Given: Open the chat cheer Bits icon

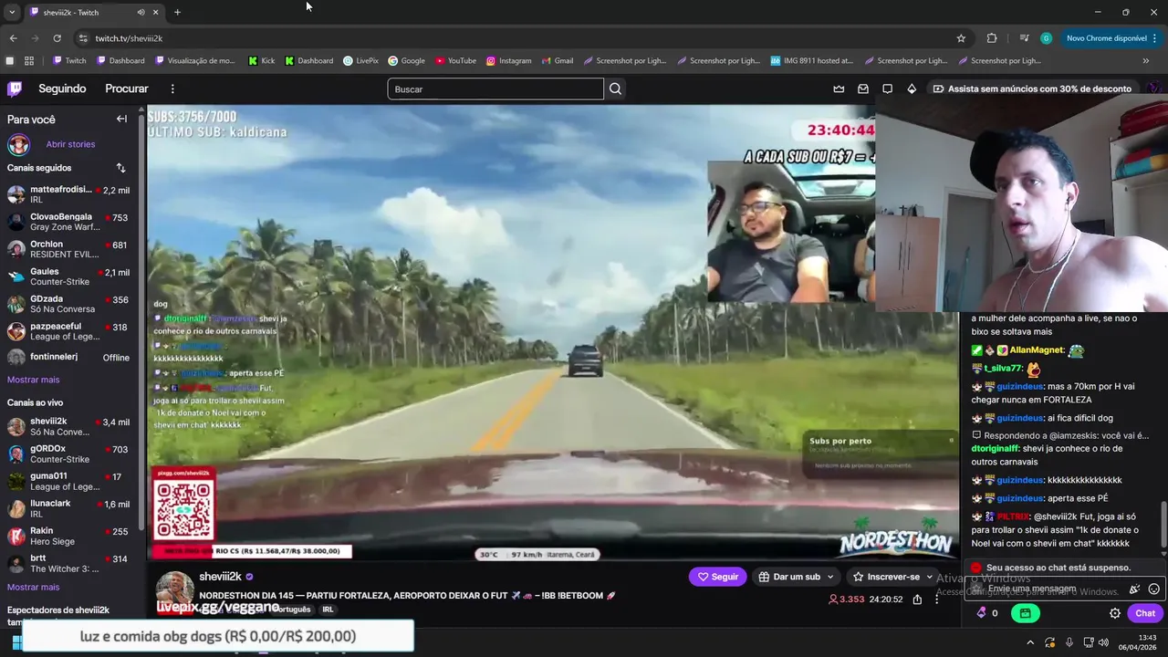Looking at the screenshot, I should (x=1135, y=589).
